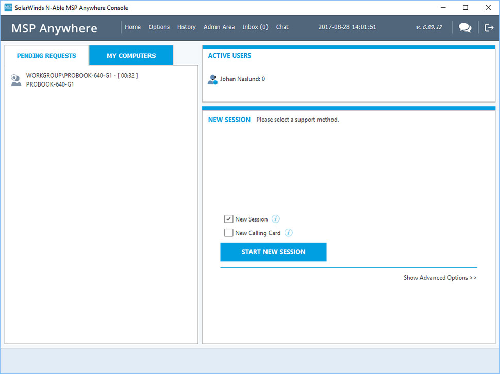The width and height of the screenshot is (500, 374).
Task: Click the version label v. 6.80.12
Action: pos(429,27)
